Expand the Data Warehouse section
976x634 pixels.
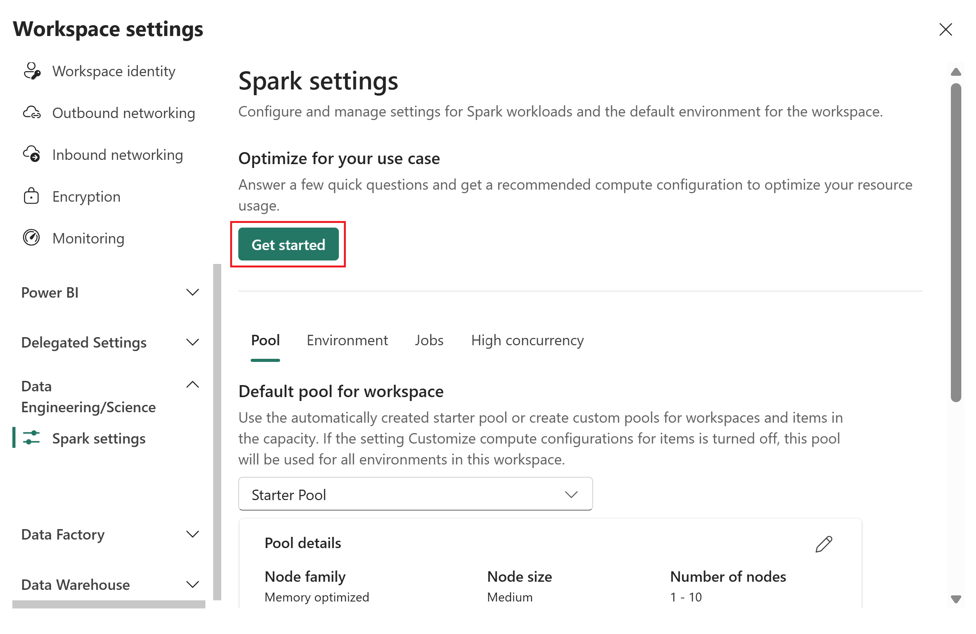[x=192, y=585]
